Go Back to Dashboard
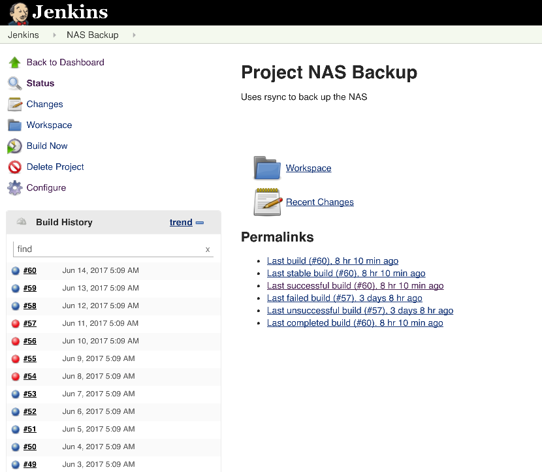Viewport: 542px width, 472px height. point(65,62)
